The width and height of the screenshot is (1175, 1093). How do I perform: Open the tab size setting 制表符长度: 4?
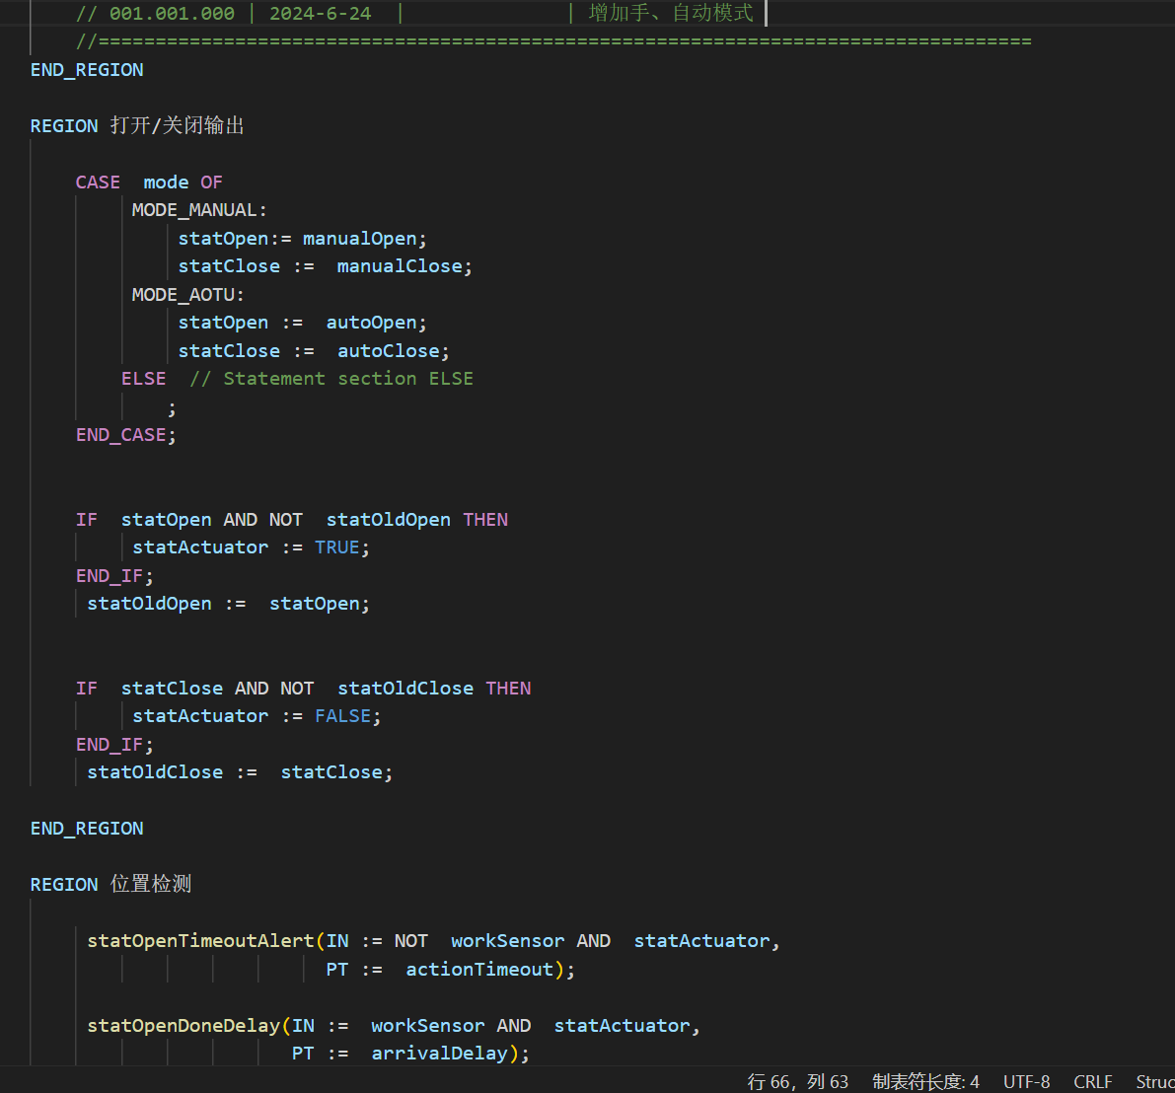coord(925,1081)
